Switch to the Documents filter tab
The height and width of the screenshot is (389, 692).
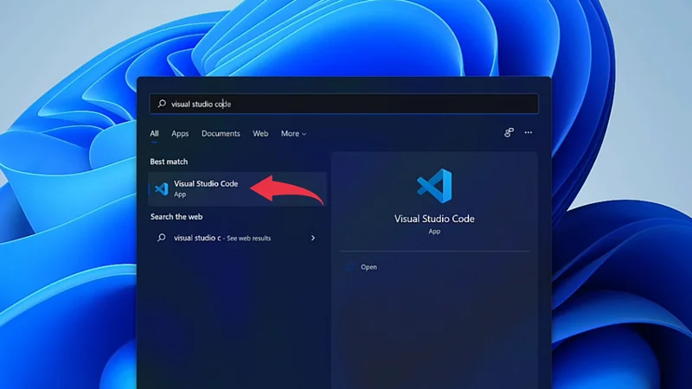(x=221, y=134)
